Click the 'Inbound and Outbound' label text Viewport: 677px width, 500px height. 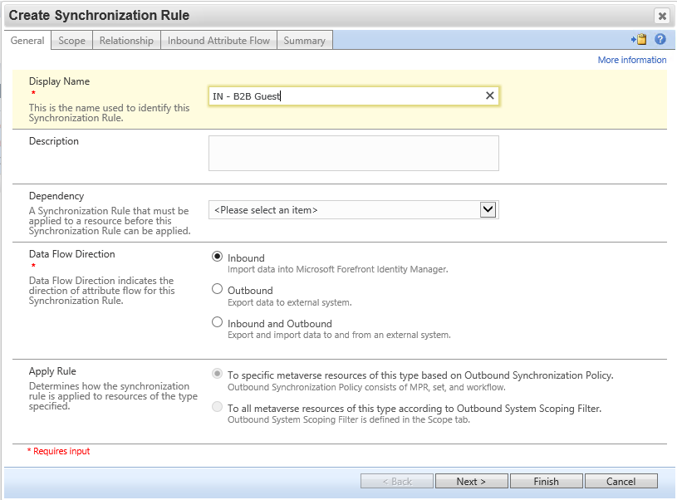click(280, 324)
